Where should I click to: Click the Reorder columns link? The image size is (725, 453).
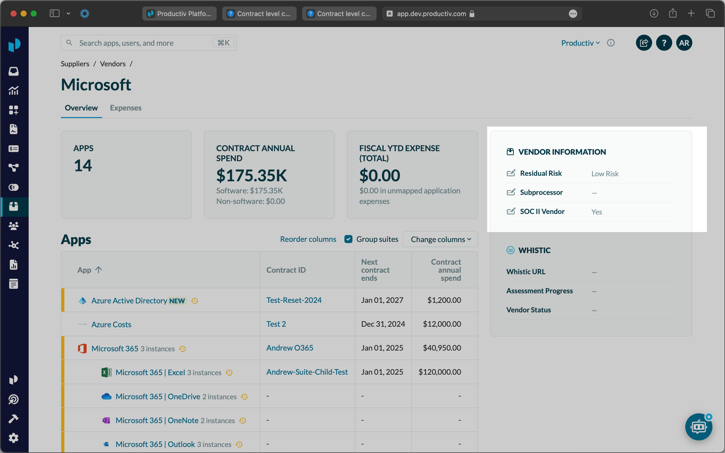308,239
